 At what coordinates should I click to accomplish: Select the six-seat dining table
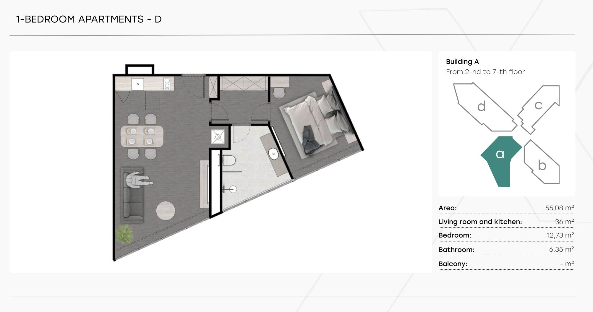[x=142, y=136]
